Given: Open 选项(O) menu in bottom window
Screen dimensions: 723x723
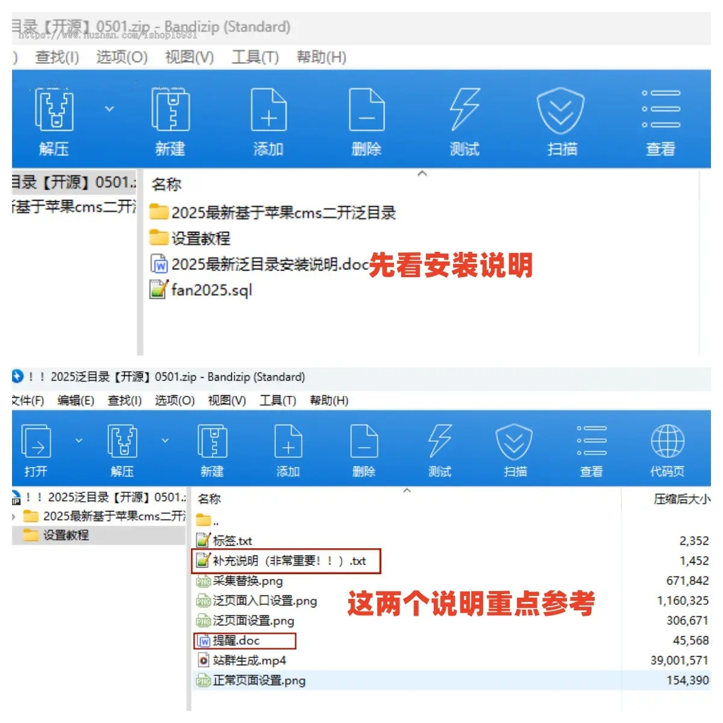Looking at the screenshot, I should pos(175,401).
